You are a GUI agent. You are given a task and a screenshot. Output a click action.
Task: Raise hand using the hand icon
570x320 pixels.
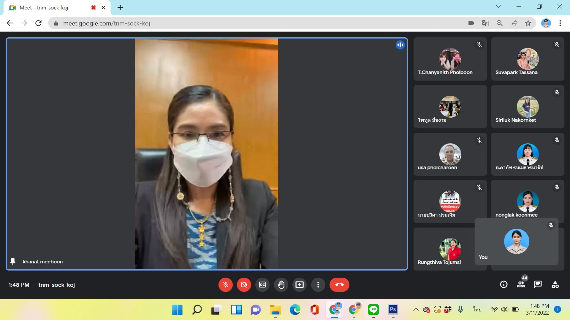[281, 285]
